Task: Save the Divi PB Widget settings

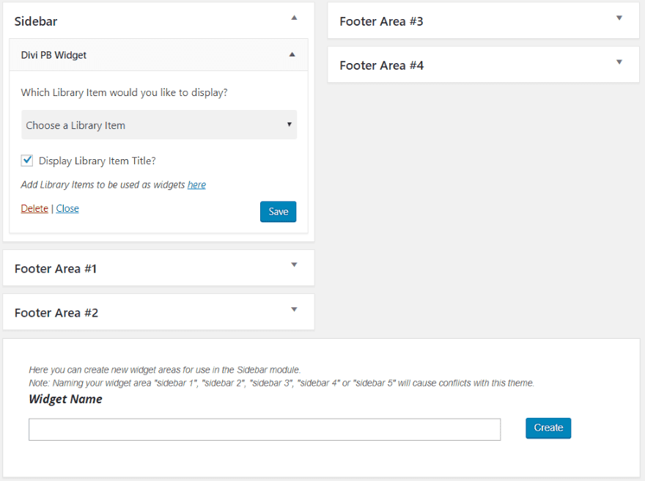Action: click(x=278, y=211)
